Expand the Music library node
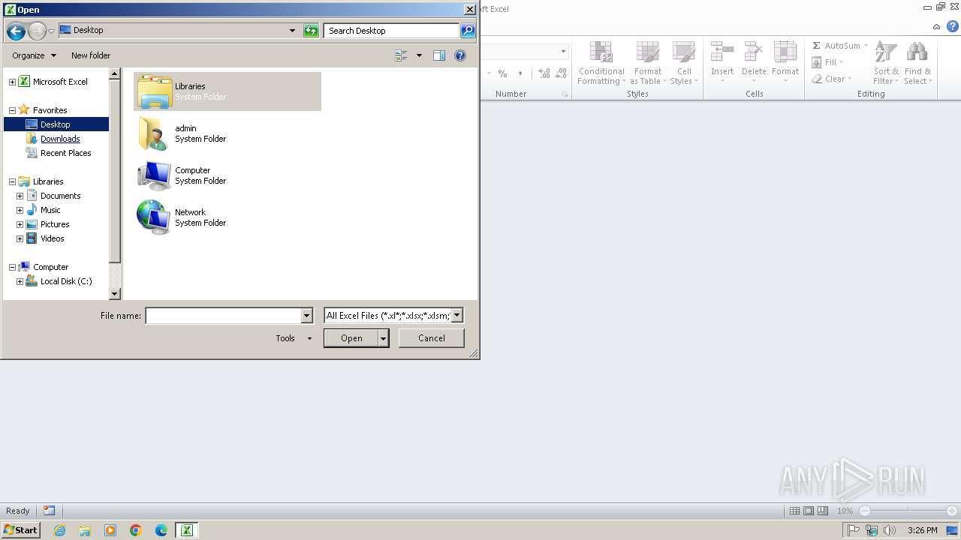The width and height of the screenshot is (961, 540). click(x=20, y=210)
